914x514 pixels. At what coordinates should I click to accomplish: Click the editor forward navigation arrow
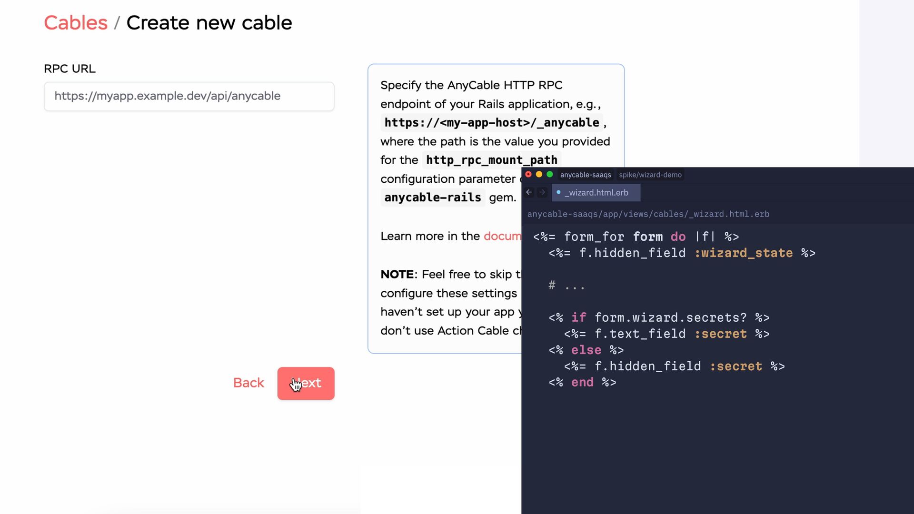pyautogui.click(x=542, y=192)
